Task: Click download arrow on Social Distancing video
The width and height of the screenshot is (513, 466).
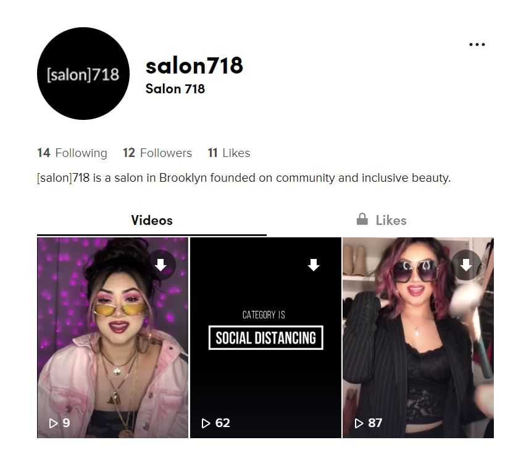Action: pyautogui.click(x=314, y=265)
